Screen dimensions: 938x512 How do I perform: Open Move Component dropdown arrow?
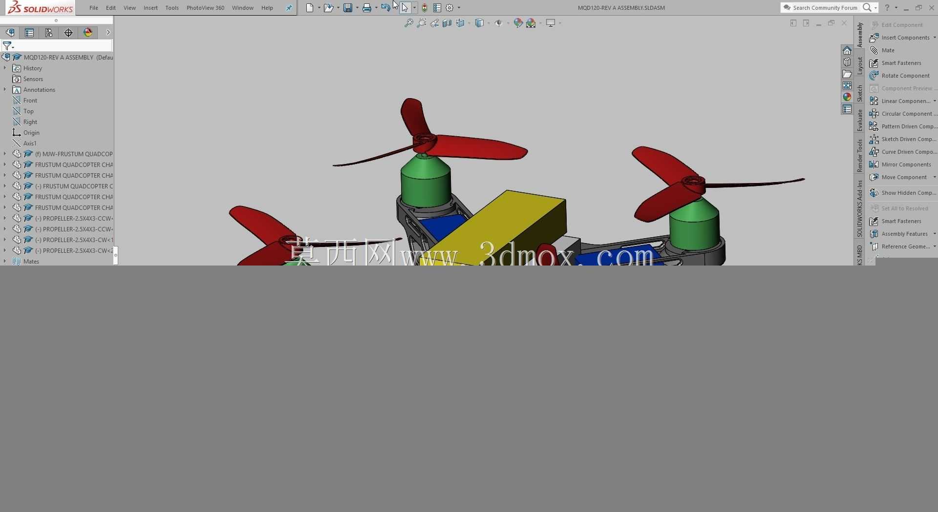(x=935, y=177)
